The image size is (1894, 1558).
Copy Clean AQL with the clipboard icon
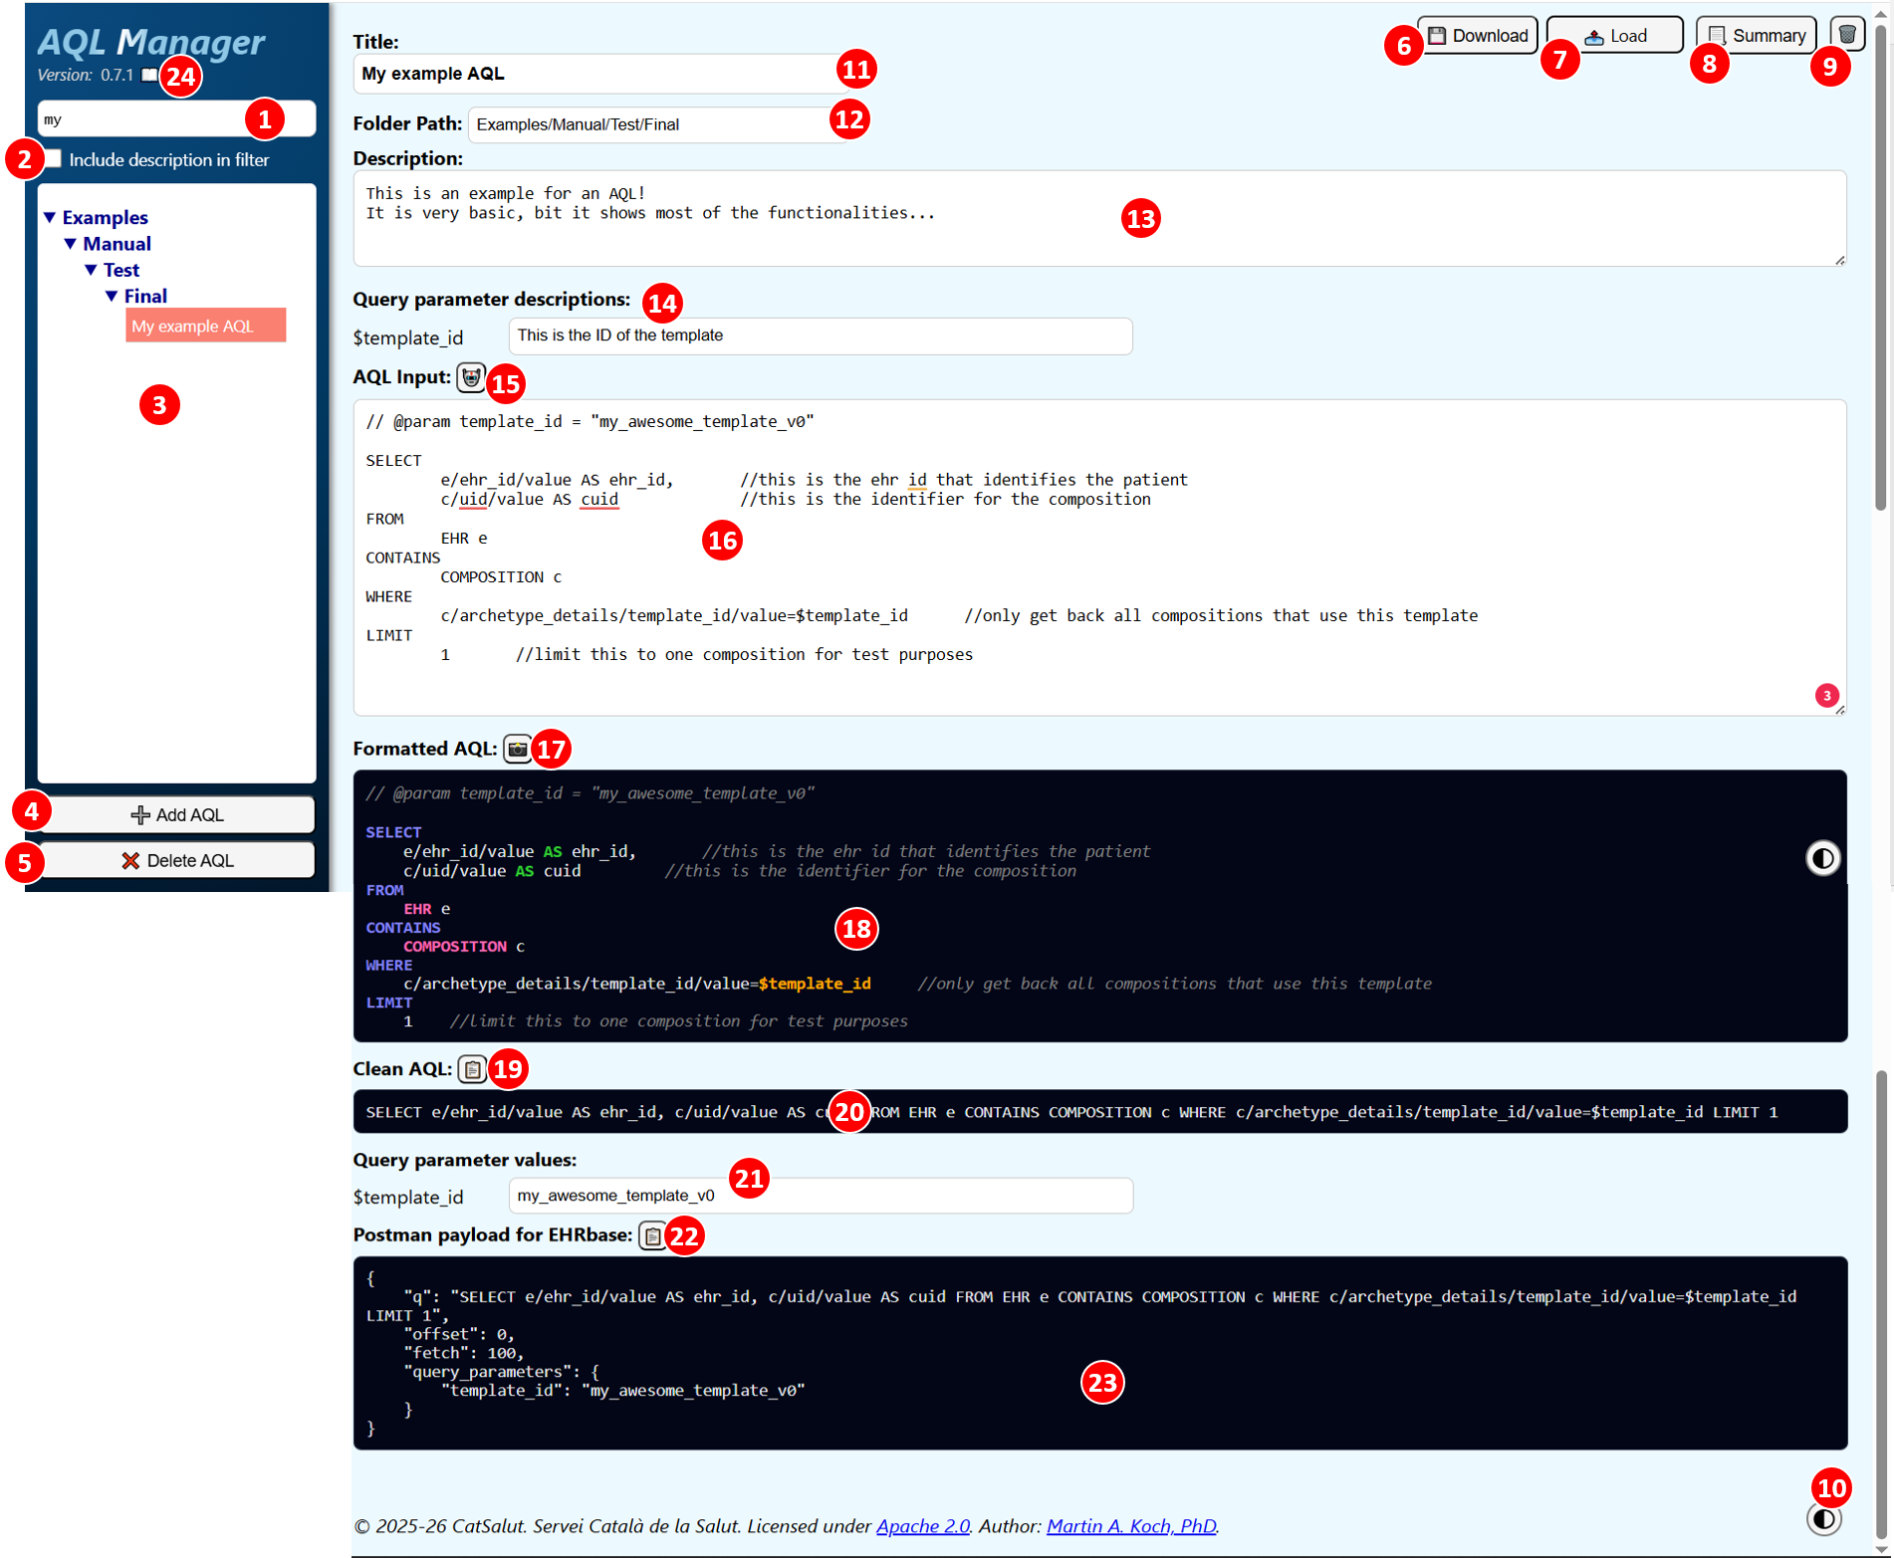pos(472,1069)
